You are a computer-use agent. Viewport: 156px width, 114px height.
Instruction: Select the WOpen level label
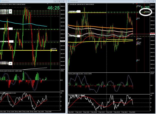click(147, 12)
